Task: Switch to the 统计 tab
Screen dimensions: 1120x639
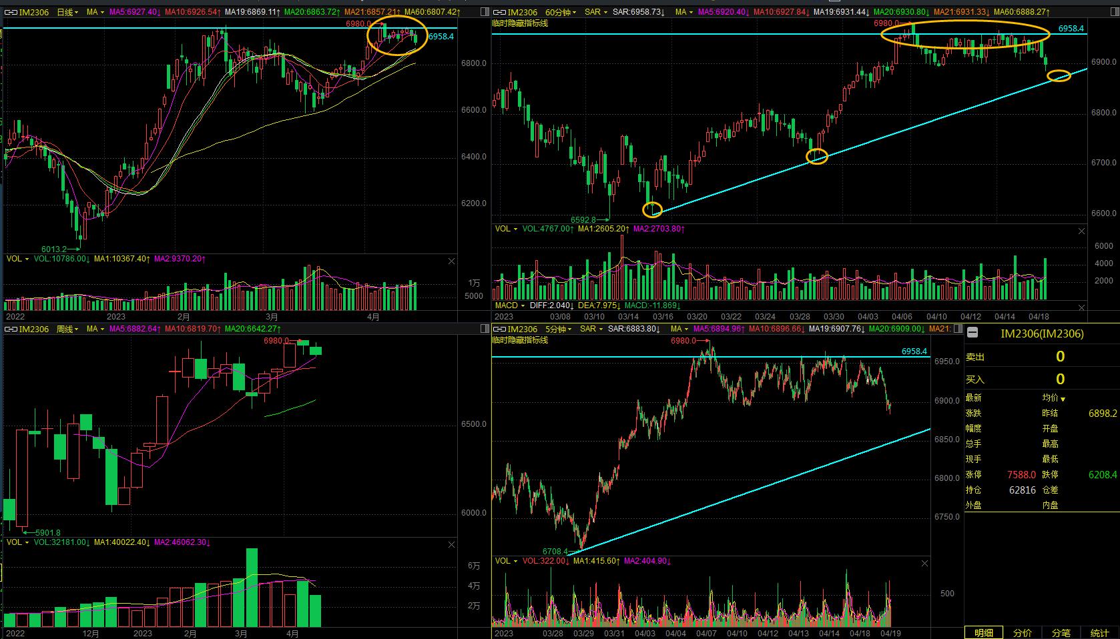Action: tap(1100, 632)
